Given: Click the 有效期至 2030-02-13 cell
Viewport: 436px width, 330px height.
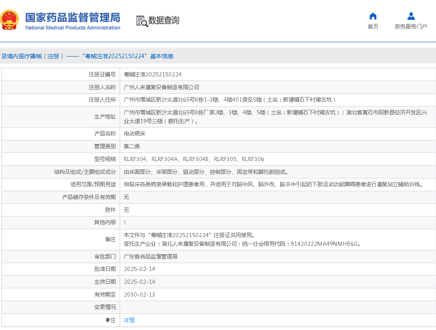Looking at the screenshot, I should click(x=140, y=294).
